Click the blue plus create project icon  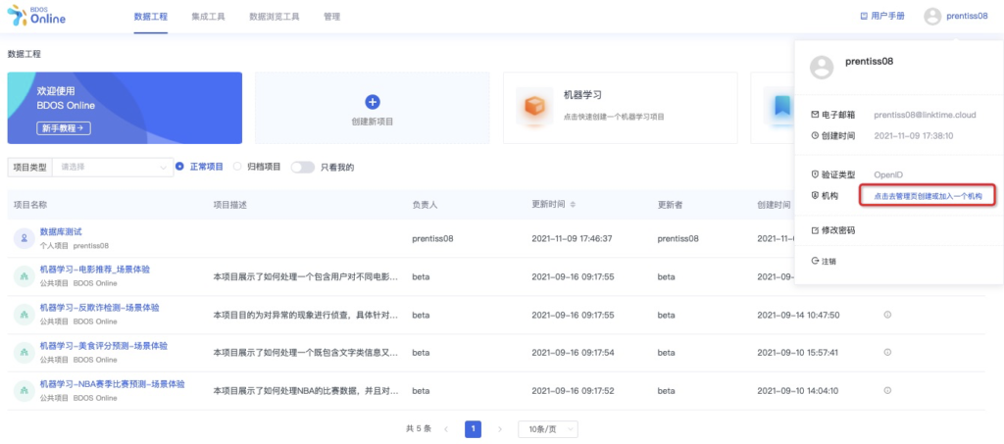click(372, 102)
